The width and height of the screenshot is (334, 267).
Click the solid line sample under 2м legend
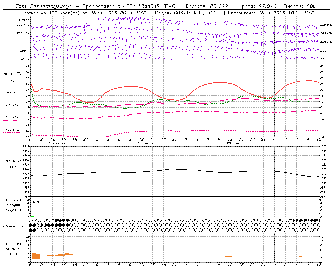(12, 84)
